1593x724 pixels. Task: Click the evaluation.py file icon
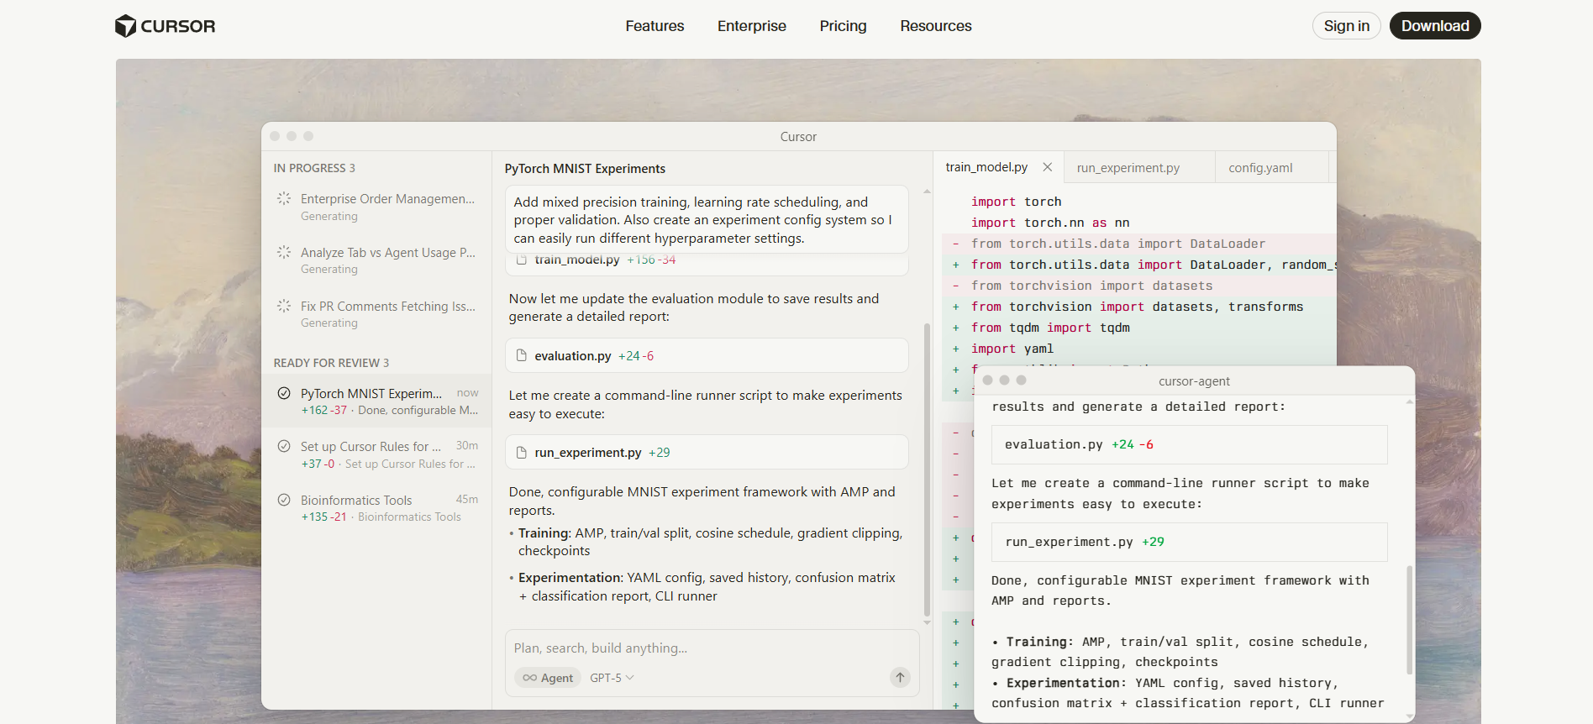[521, 355]
